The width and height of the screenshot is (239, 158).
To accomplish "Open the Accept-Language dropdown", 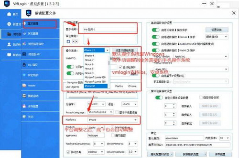I will (101, 112).
